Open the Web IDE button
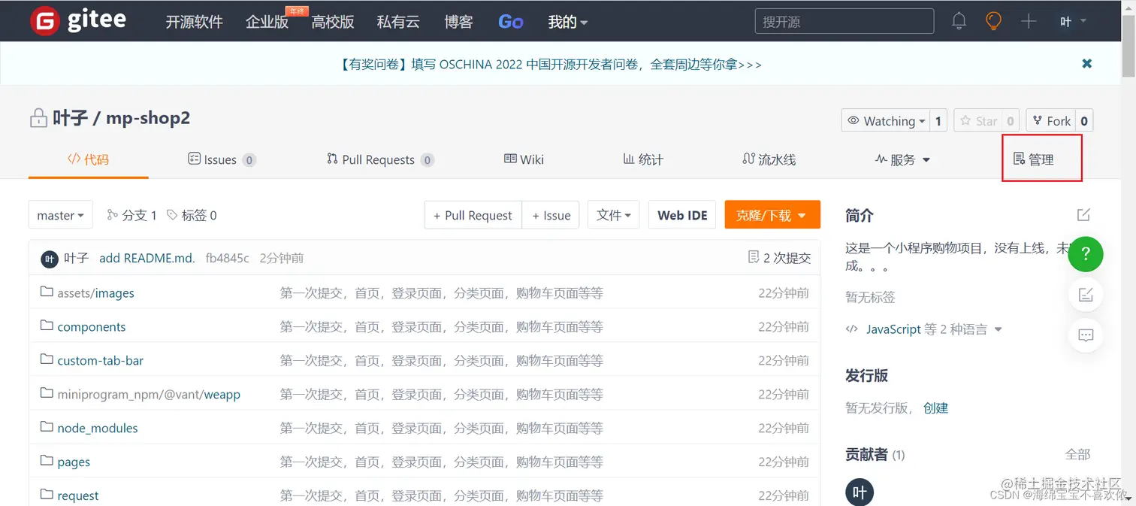Image resolution: width=1136 pixels, height=506 pixels. tap(681, 214)
